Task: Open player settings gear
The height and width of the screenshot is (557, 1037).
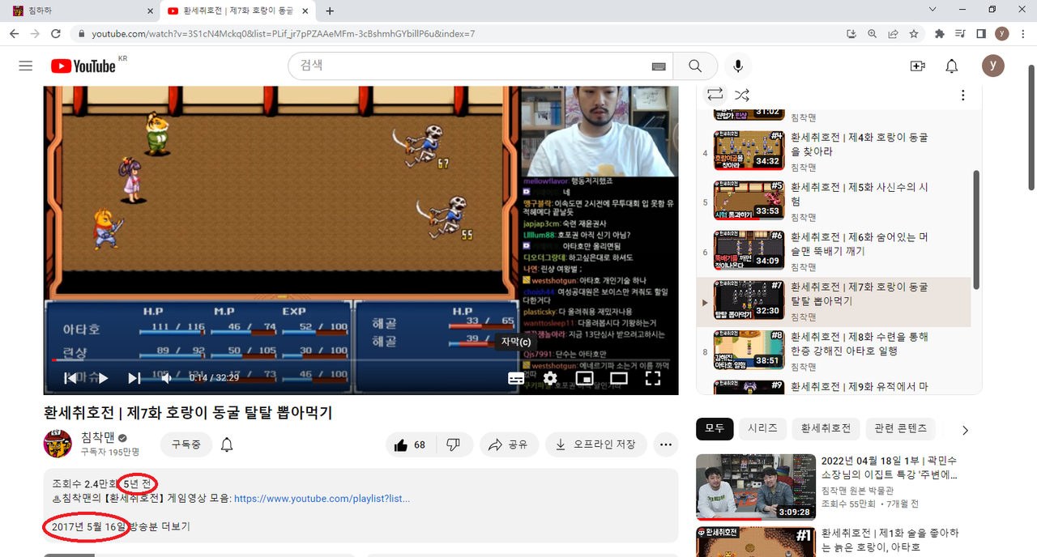Action: [x=550, y=378]
